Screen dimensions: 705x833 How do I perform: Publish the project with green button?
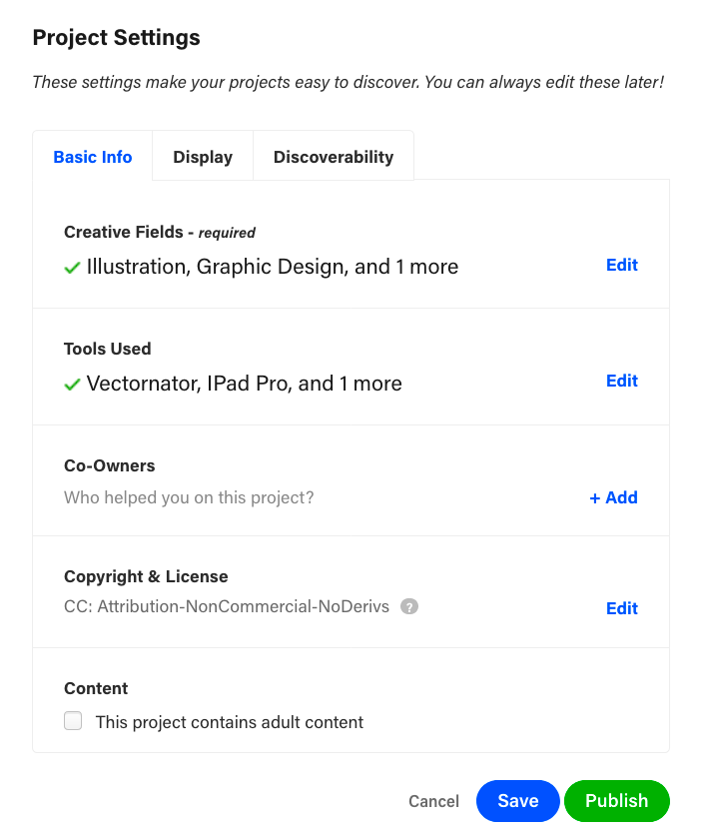coord(616,801)
